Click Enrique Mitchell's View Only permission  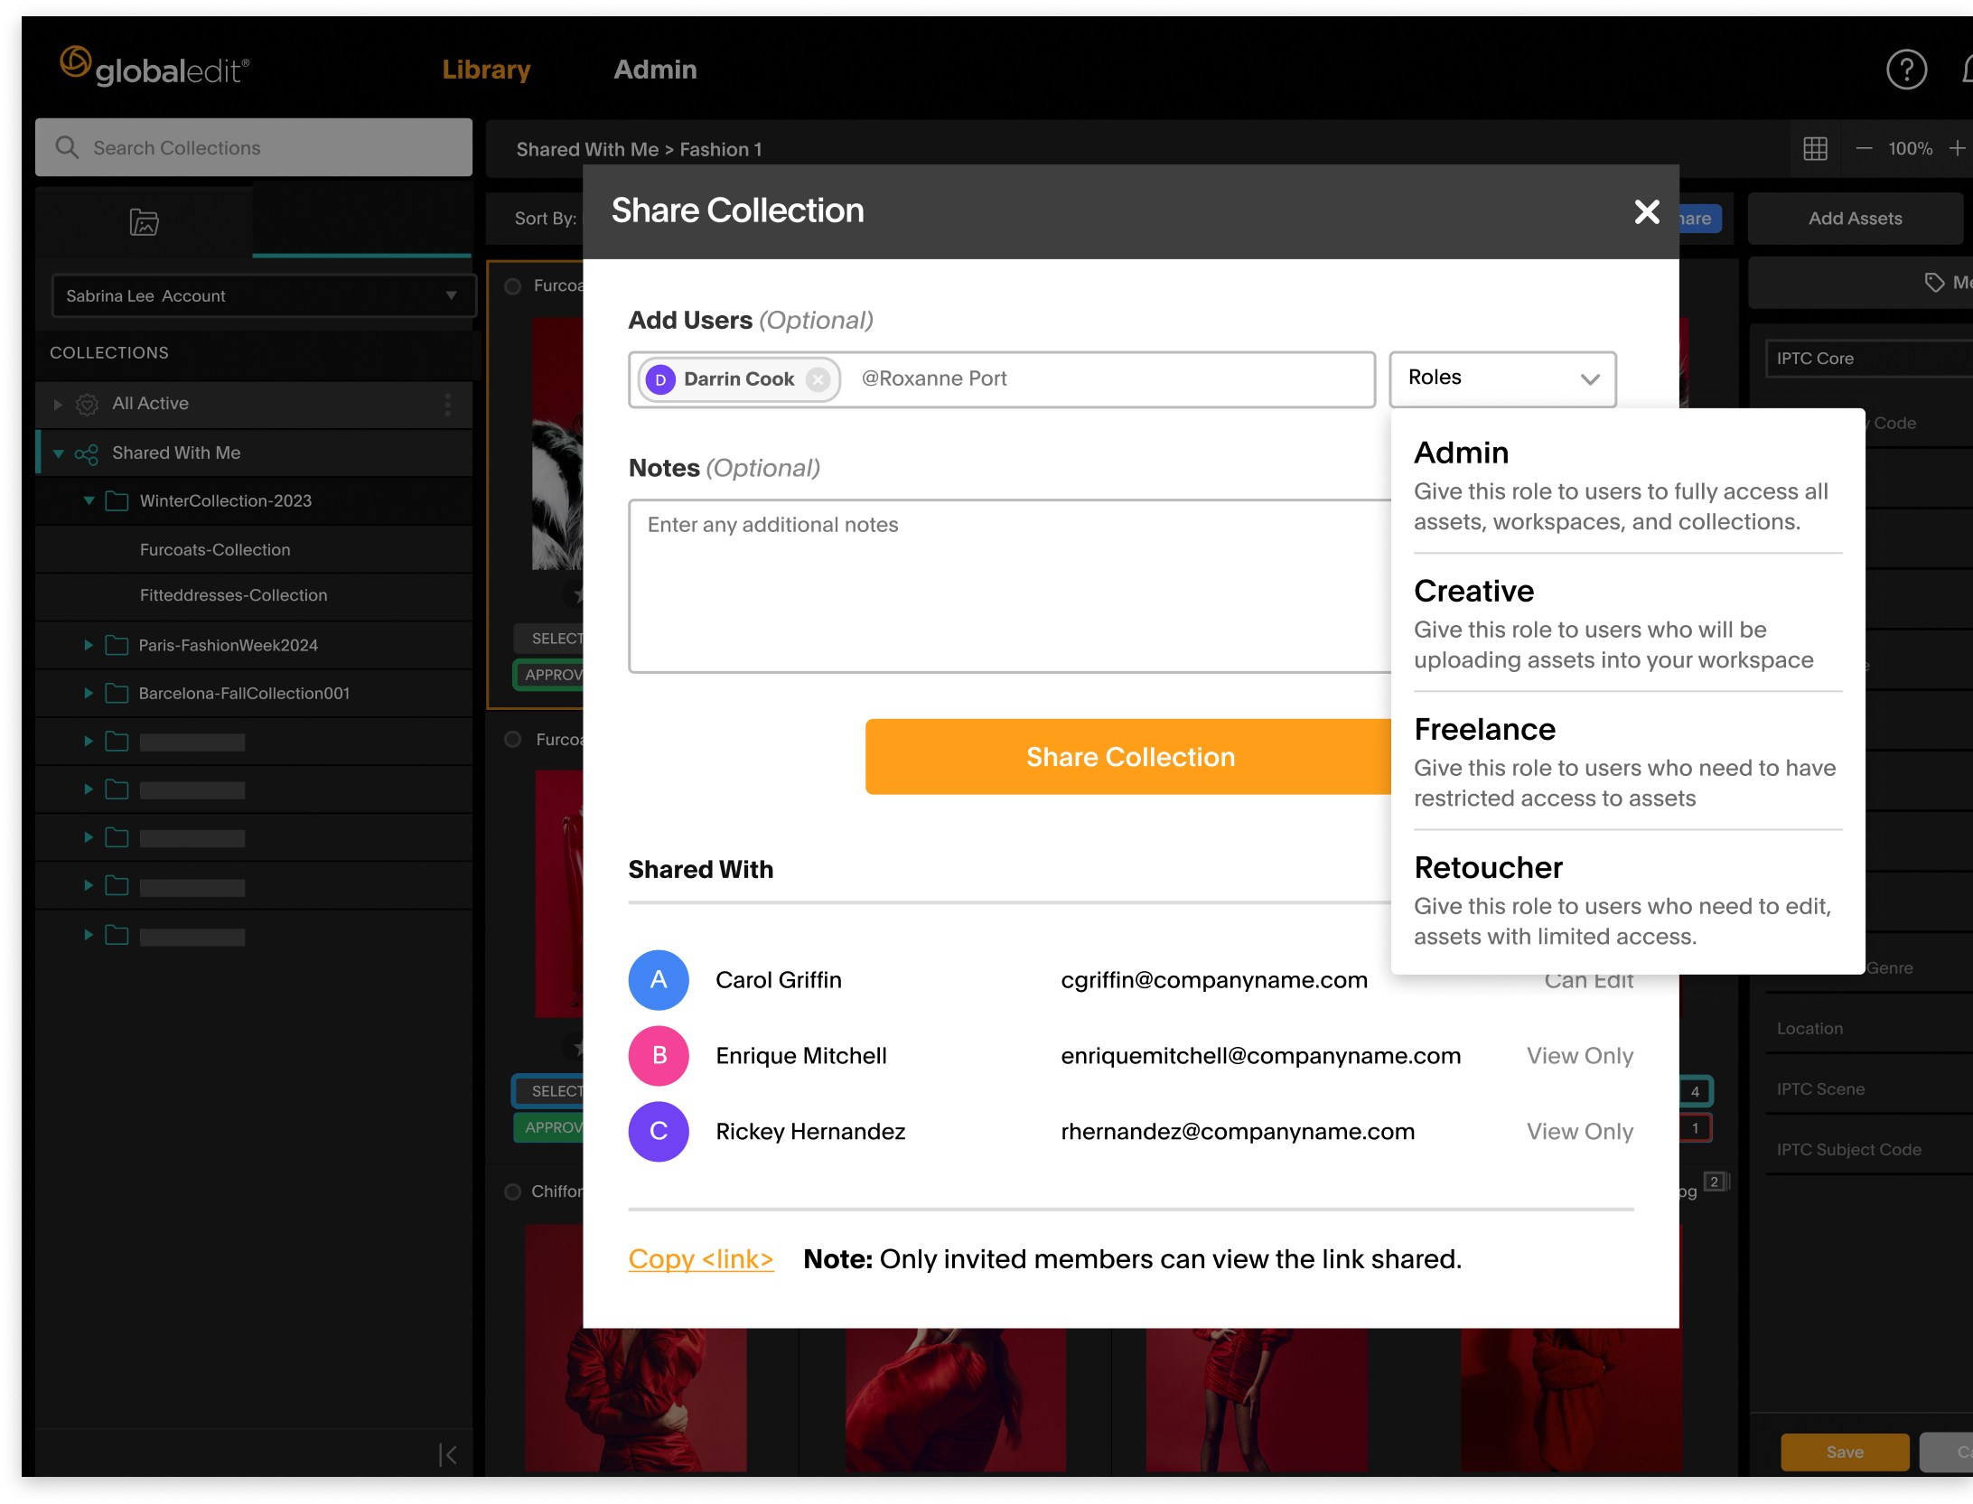click(x=1580, y=1056)
